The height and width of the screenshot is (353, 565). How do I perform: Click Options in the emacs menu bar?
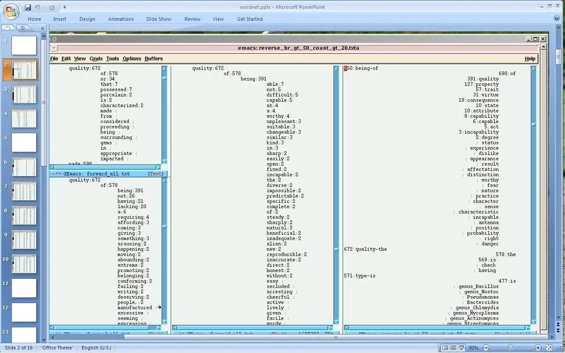(132, 59)
